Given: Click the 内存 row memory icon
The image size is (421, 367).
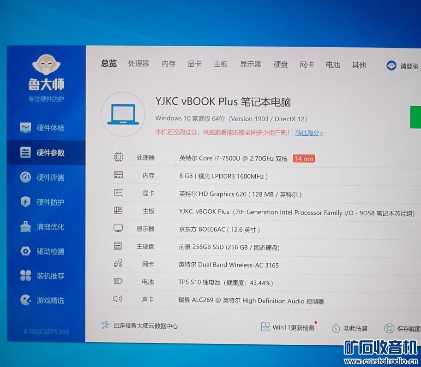Looking at the screenshot, I should pos(118,175).
